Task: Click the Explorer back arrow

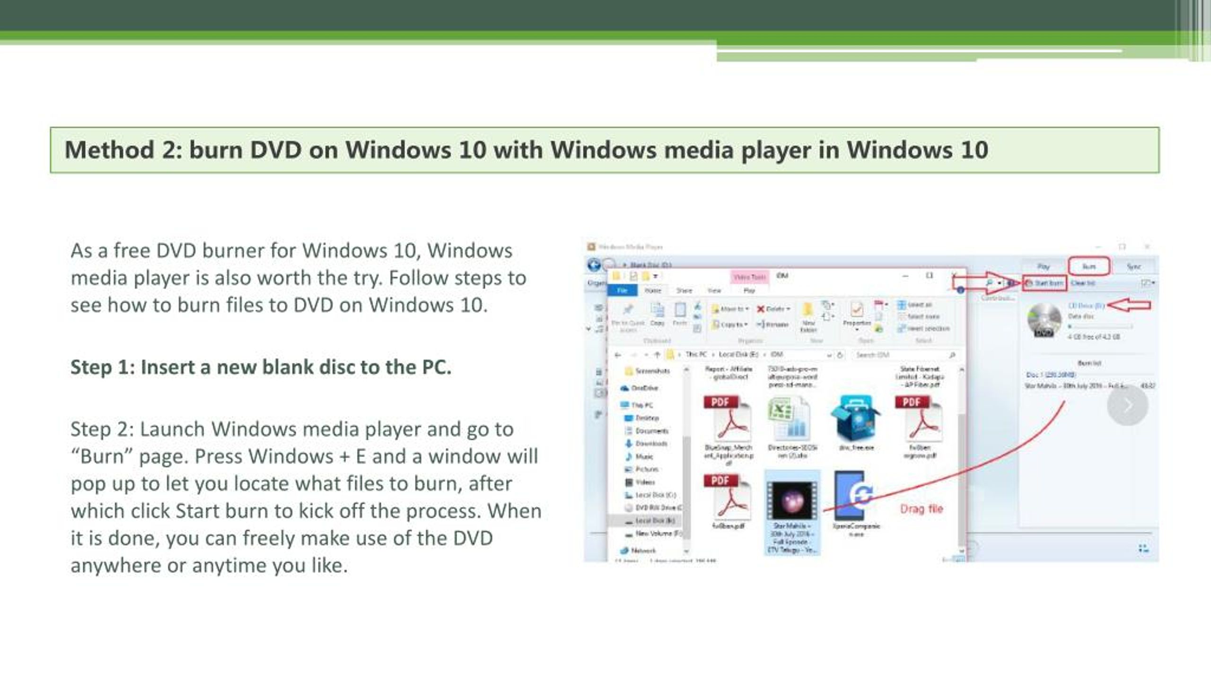Action: pos(618,355)
